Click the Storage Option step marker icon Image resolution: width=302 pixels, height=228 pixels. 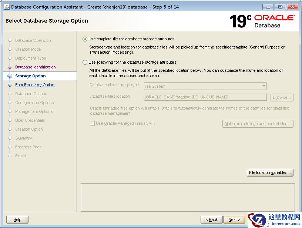[10, 76]
